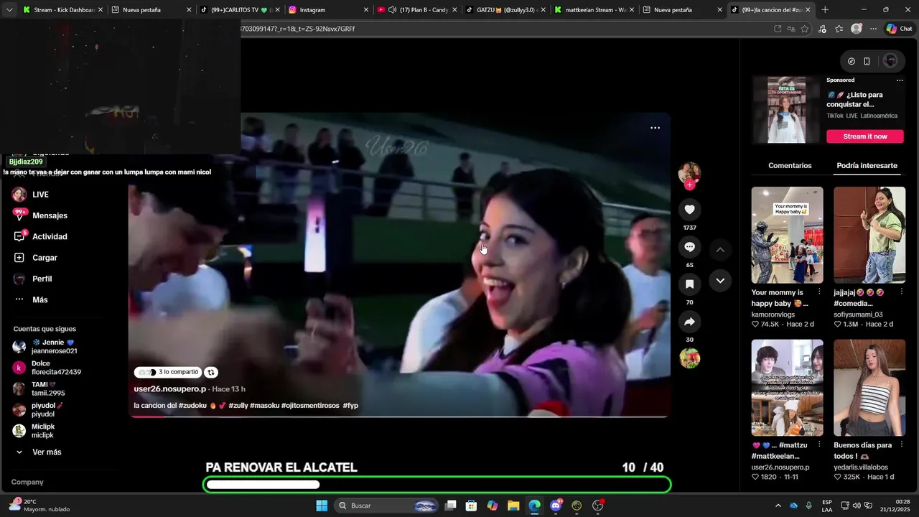The width and height of the screenshot is (919, 517).
Task: Go to next video down arrow
Action: tap(720, 280)
